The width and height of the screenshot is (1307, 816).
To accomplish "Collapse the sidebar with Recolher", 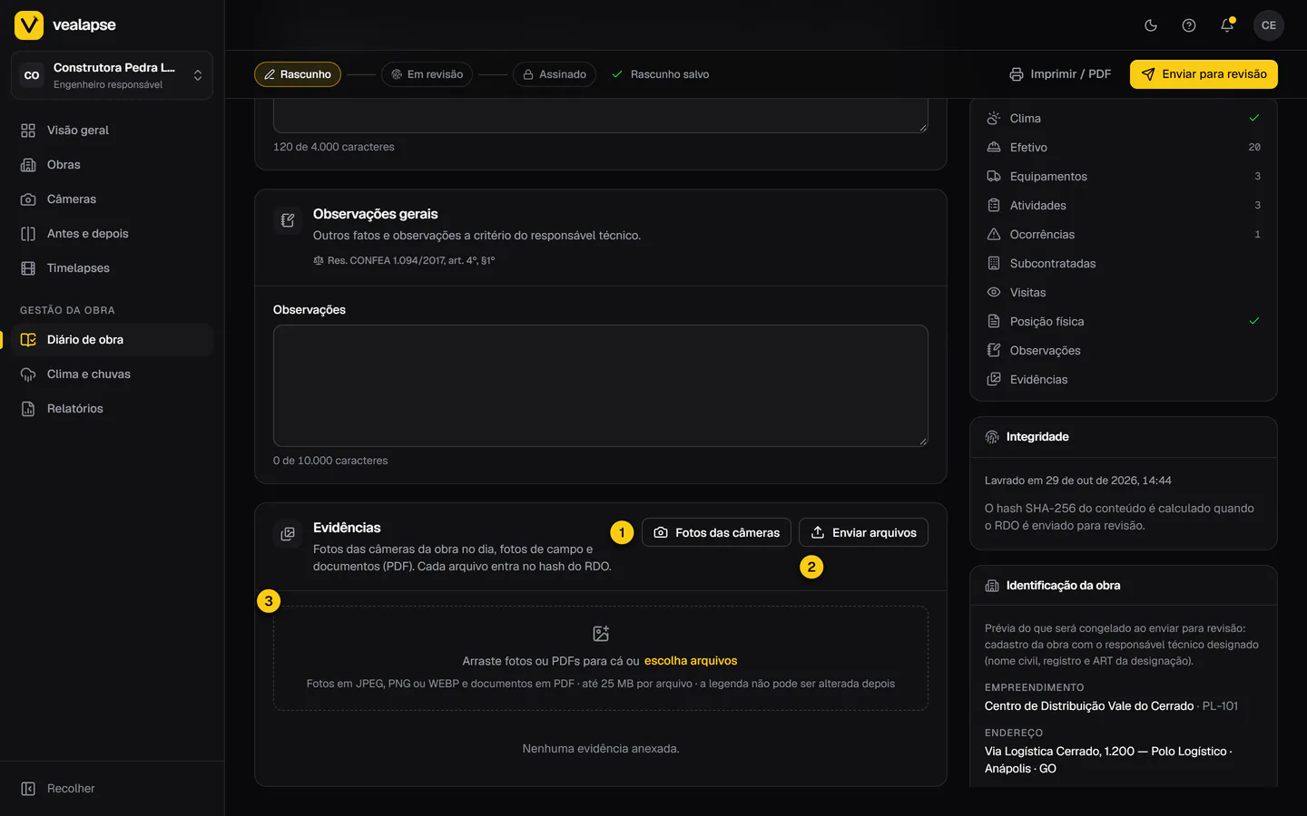I will click(x=112, y=789).
